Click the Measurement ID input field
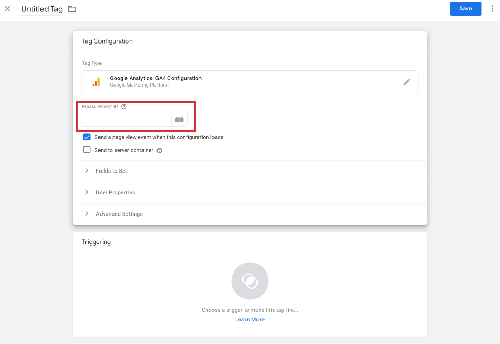 coord(126,119)
